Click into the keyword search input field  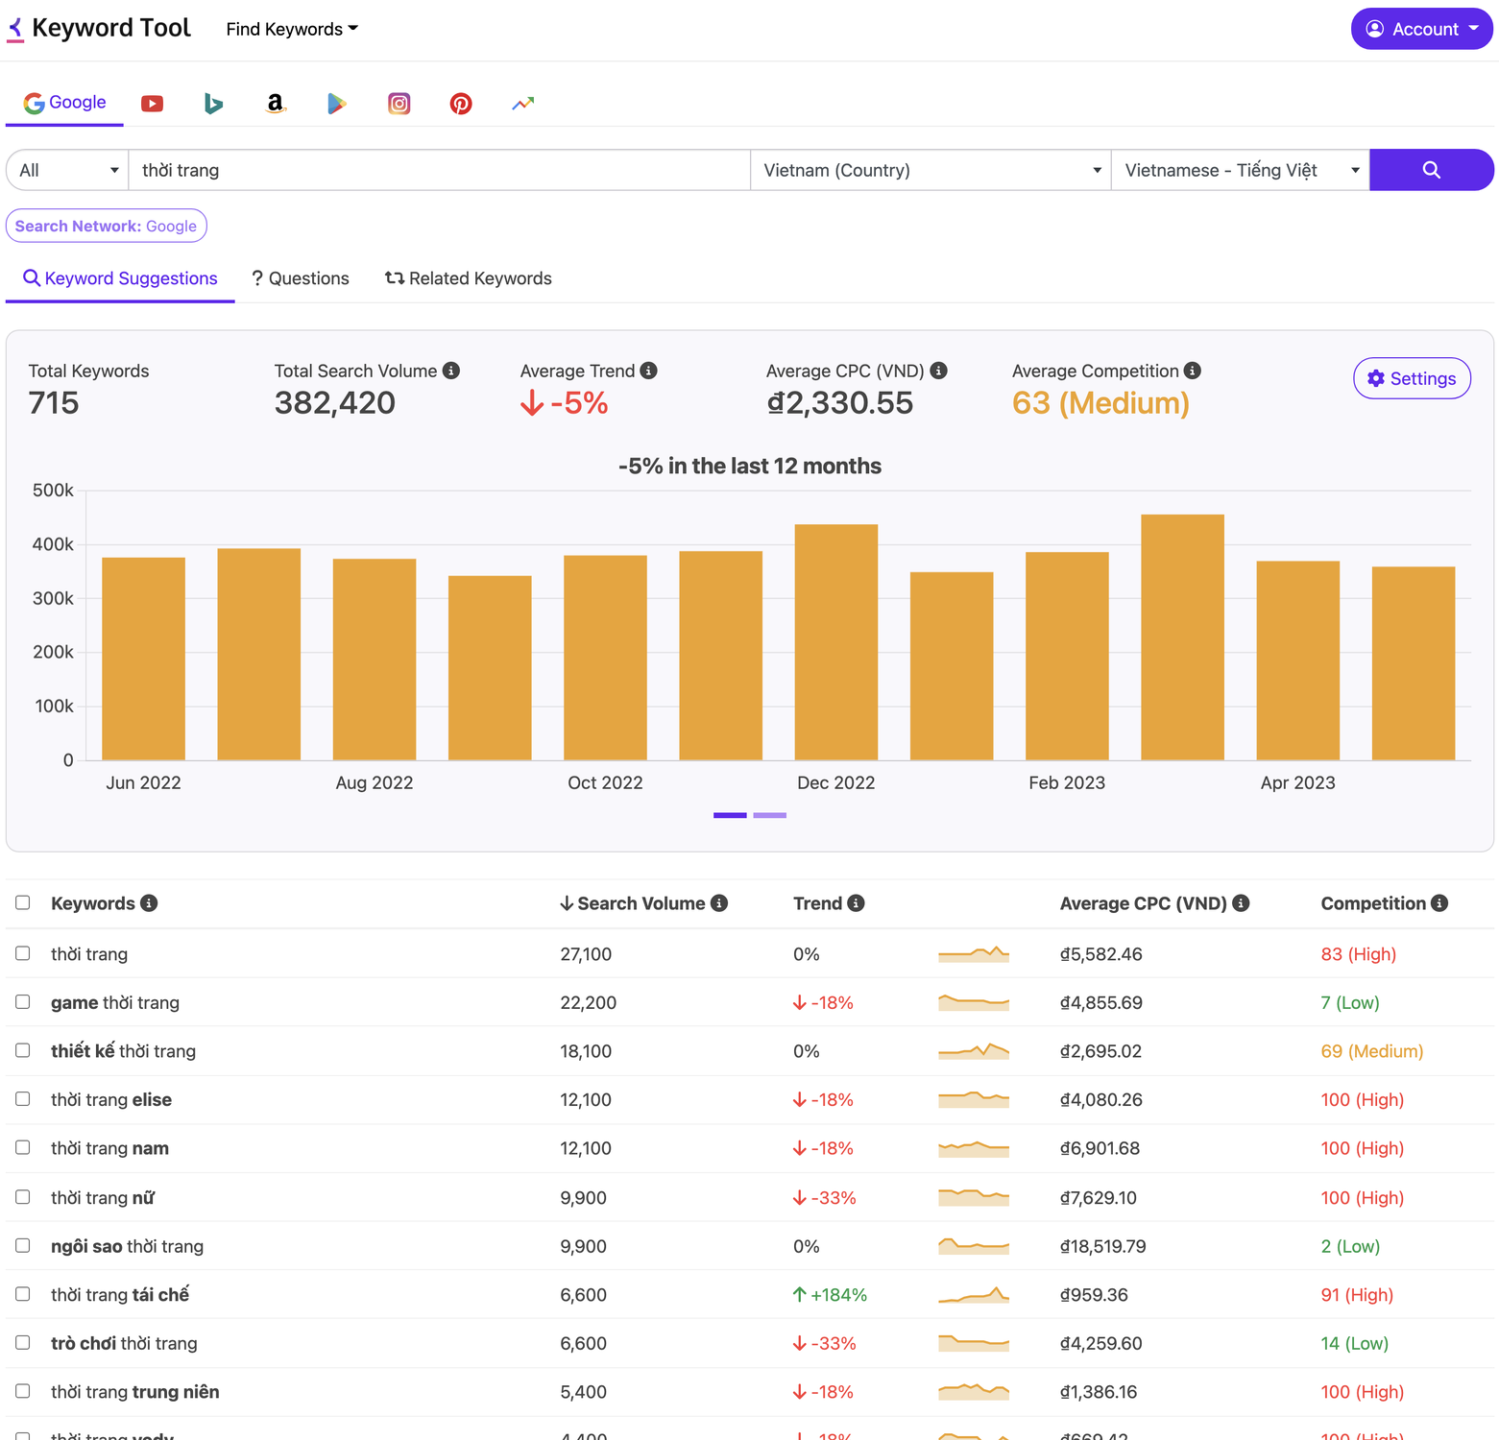pyautogui.click(x=439, y=170)
